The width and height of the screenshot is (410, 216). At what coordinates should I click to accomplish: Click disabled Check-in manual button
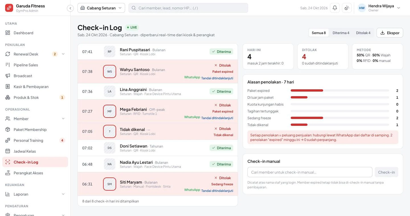(386, 172)
